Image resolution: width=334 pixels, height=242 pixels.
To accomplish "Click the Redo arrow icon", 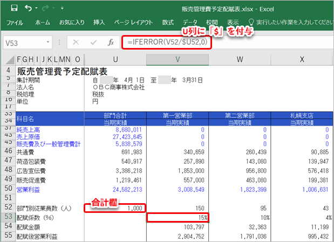I will [x=45, y=8].
